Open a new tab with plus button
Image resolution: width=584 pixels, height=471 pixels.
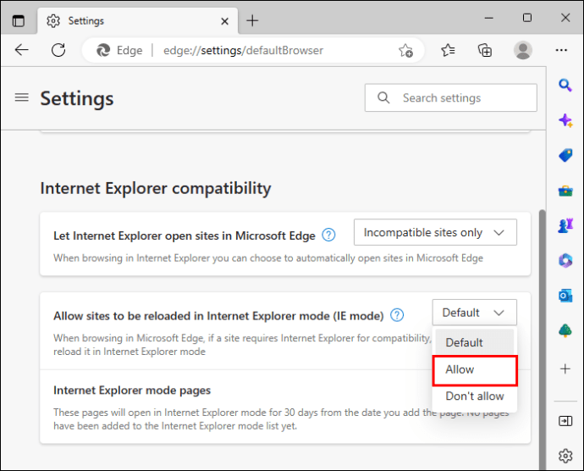click(252, 20)
